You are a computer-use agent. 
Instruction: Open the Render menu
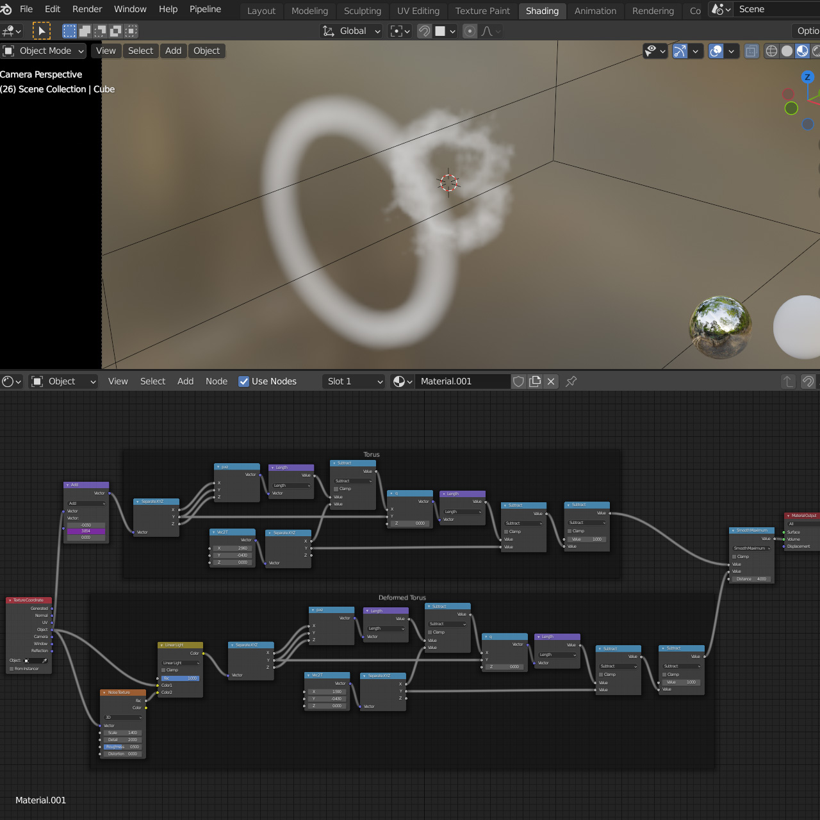[x=86, y=9]
